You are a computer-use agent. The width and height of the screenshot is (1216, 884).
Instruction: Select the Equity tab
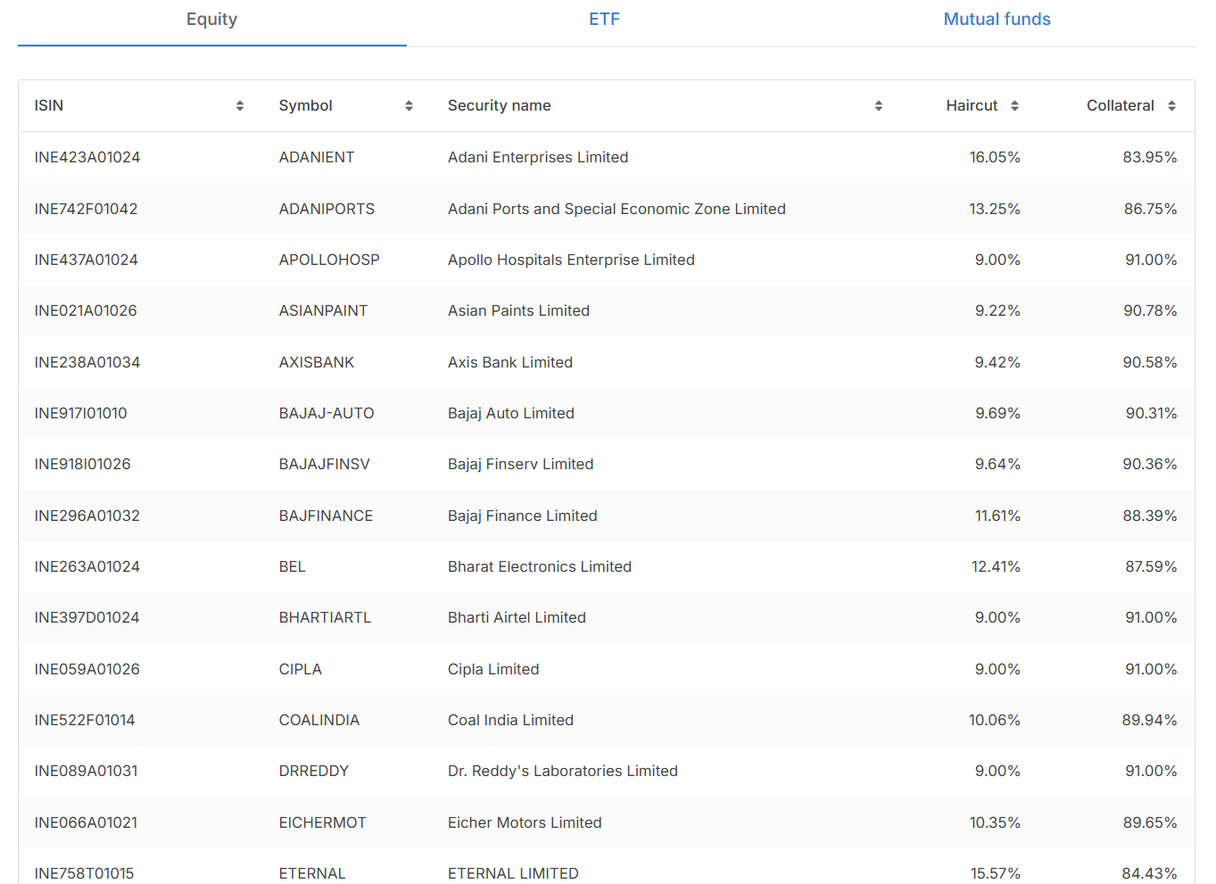point(211,18)
